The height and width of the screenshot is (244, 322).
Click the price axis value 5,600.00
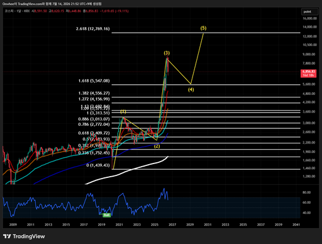point(309,84)
